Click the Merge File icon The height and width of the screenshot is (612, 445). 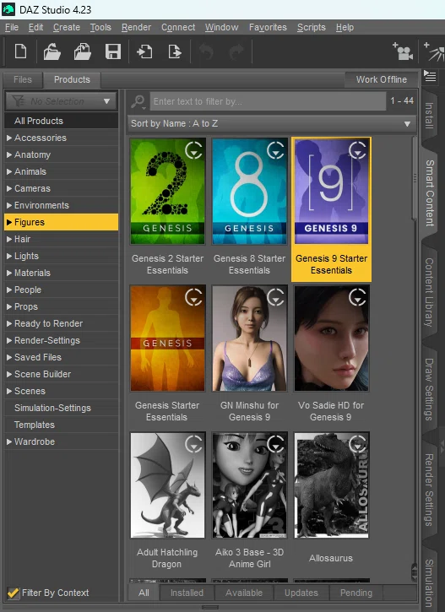83,51
